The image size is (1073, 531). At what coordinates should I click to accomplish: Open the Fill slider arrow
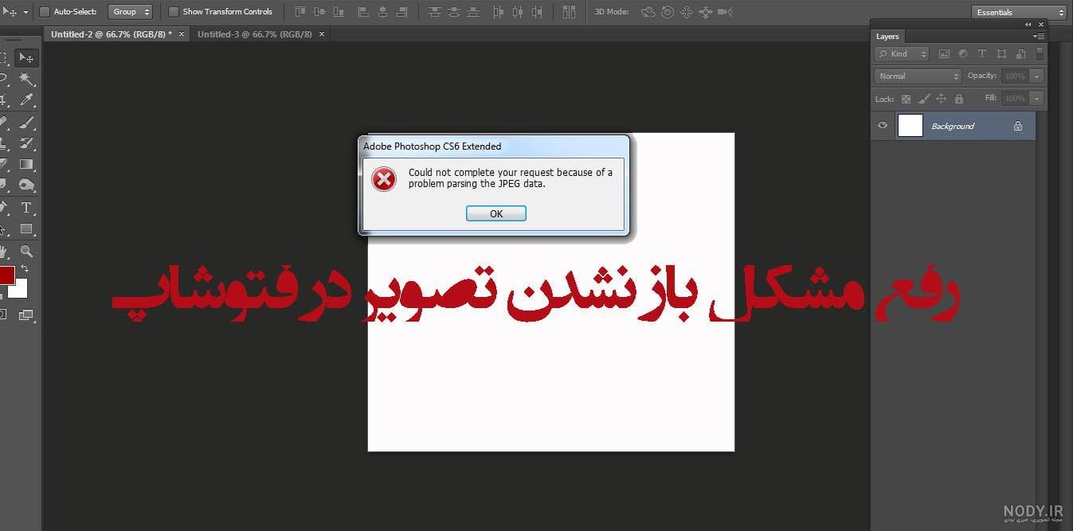coord(1036,99)
